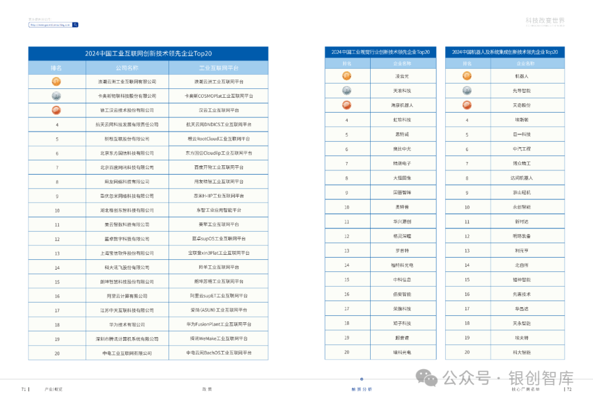
Task: Click the 2024中国机器人及系统集成 Top20 table title
Action: (x=505, y=52)
